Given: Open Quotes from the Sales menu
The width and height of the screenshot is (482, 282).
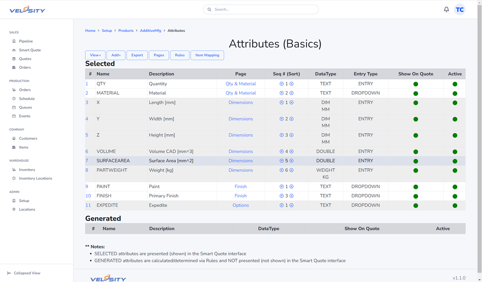Looking at the screenshot, I should coord(25,59).
